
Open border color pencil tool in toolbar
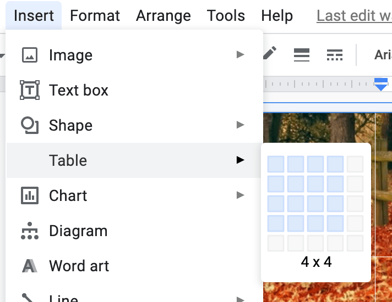click(x=270, y=54)
